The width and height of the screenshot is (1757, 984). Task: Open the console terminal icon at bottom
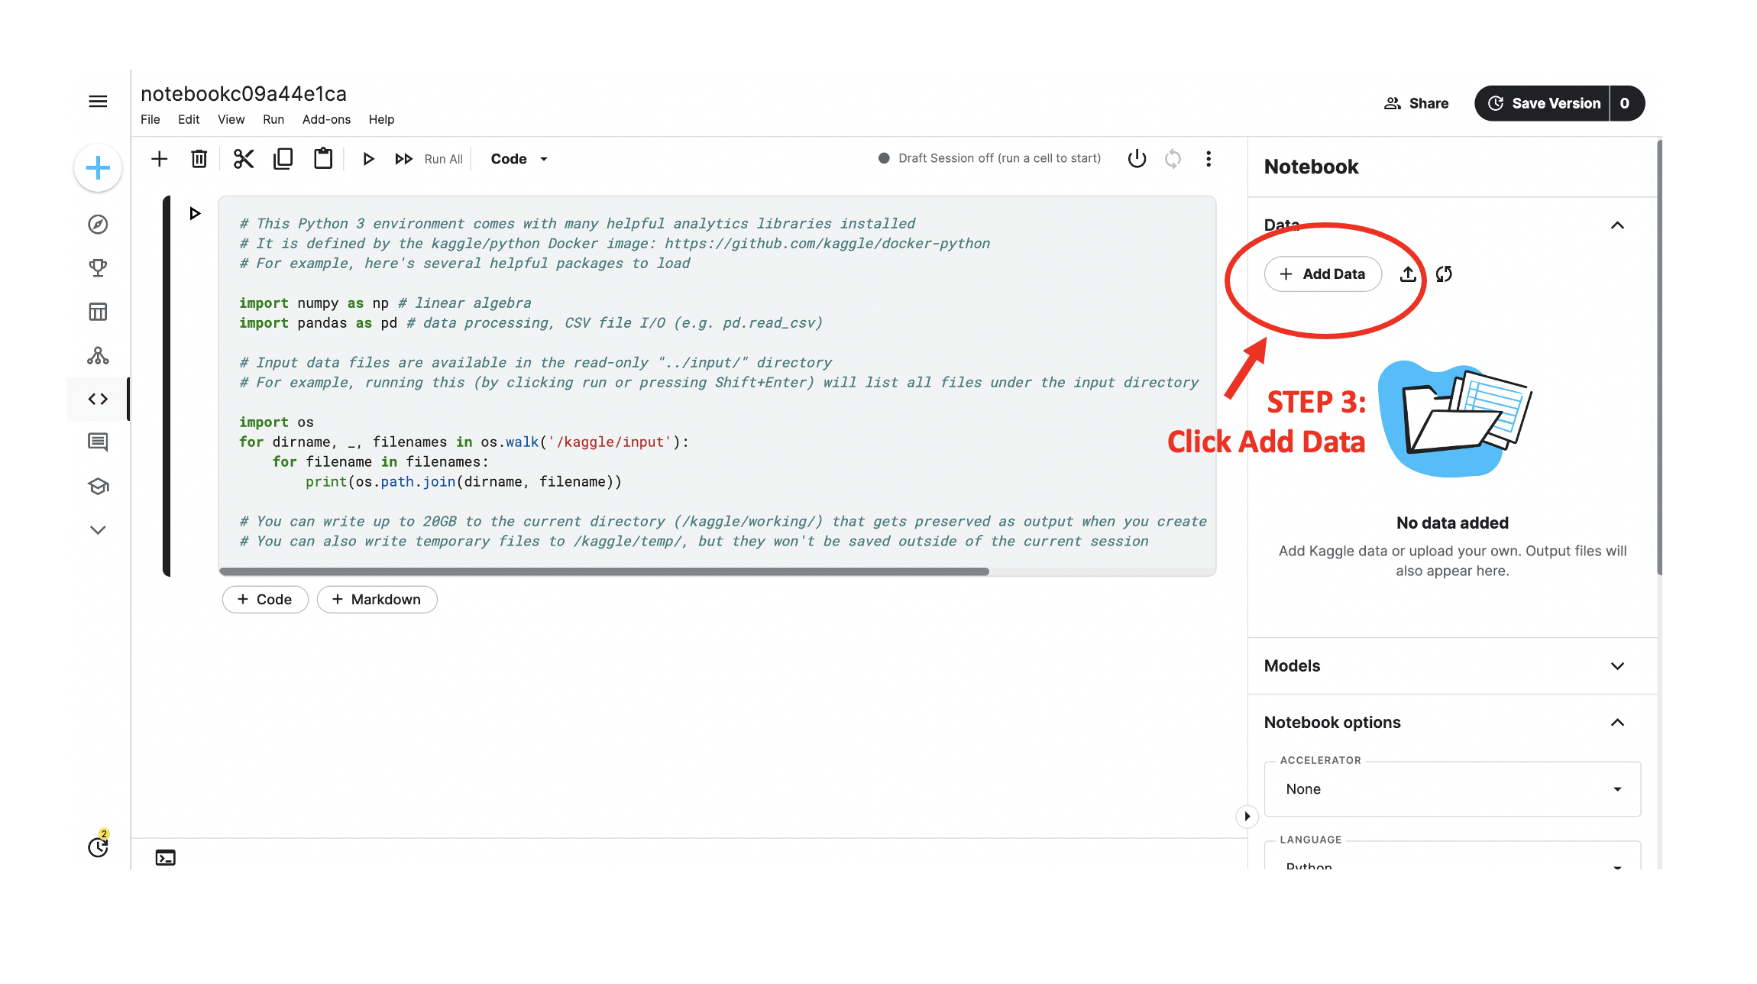click(x=165, y=858)
